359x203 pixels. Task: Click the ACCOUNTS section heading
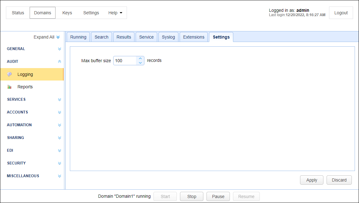click(x=17, y=112)
